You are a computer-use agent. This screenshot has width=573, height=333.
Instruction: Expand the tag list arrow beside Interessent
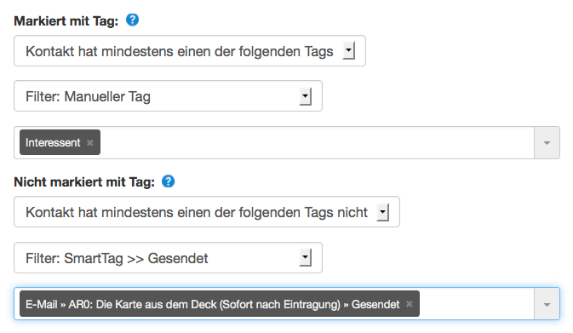point(547,142)
